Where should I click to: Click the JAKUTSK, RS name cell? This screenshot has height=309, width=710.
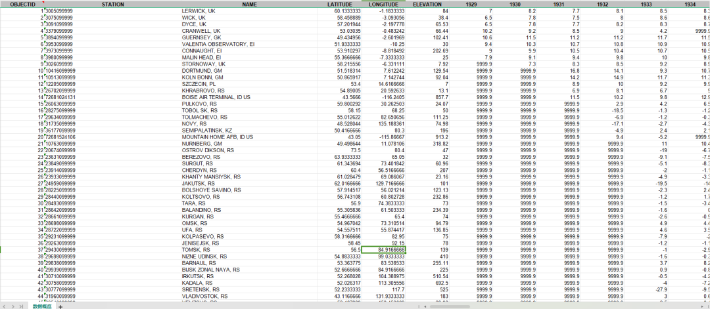click(249, 184)
